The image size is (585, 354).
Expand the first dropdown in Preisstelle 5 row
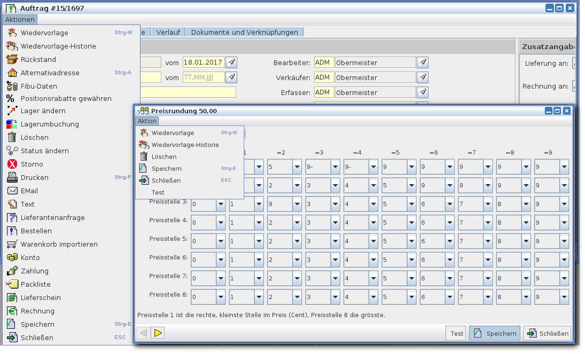(221, 241)
